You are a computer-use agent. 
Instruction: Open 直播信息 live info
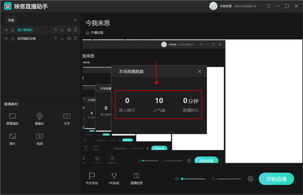[136, 178]
